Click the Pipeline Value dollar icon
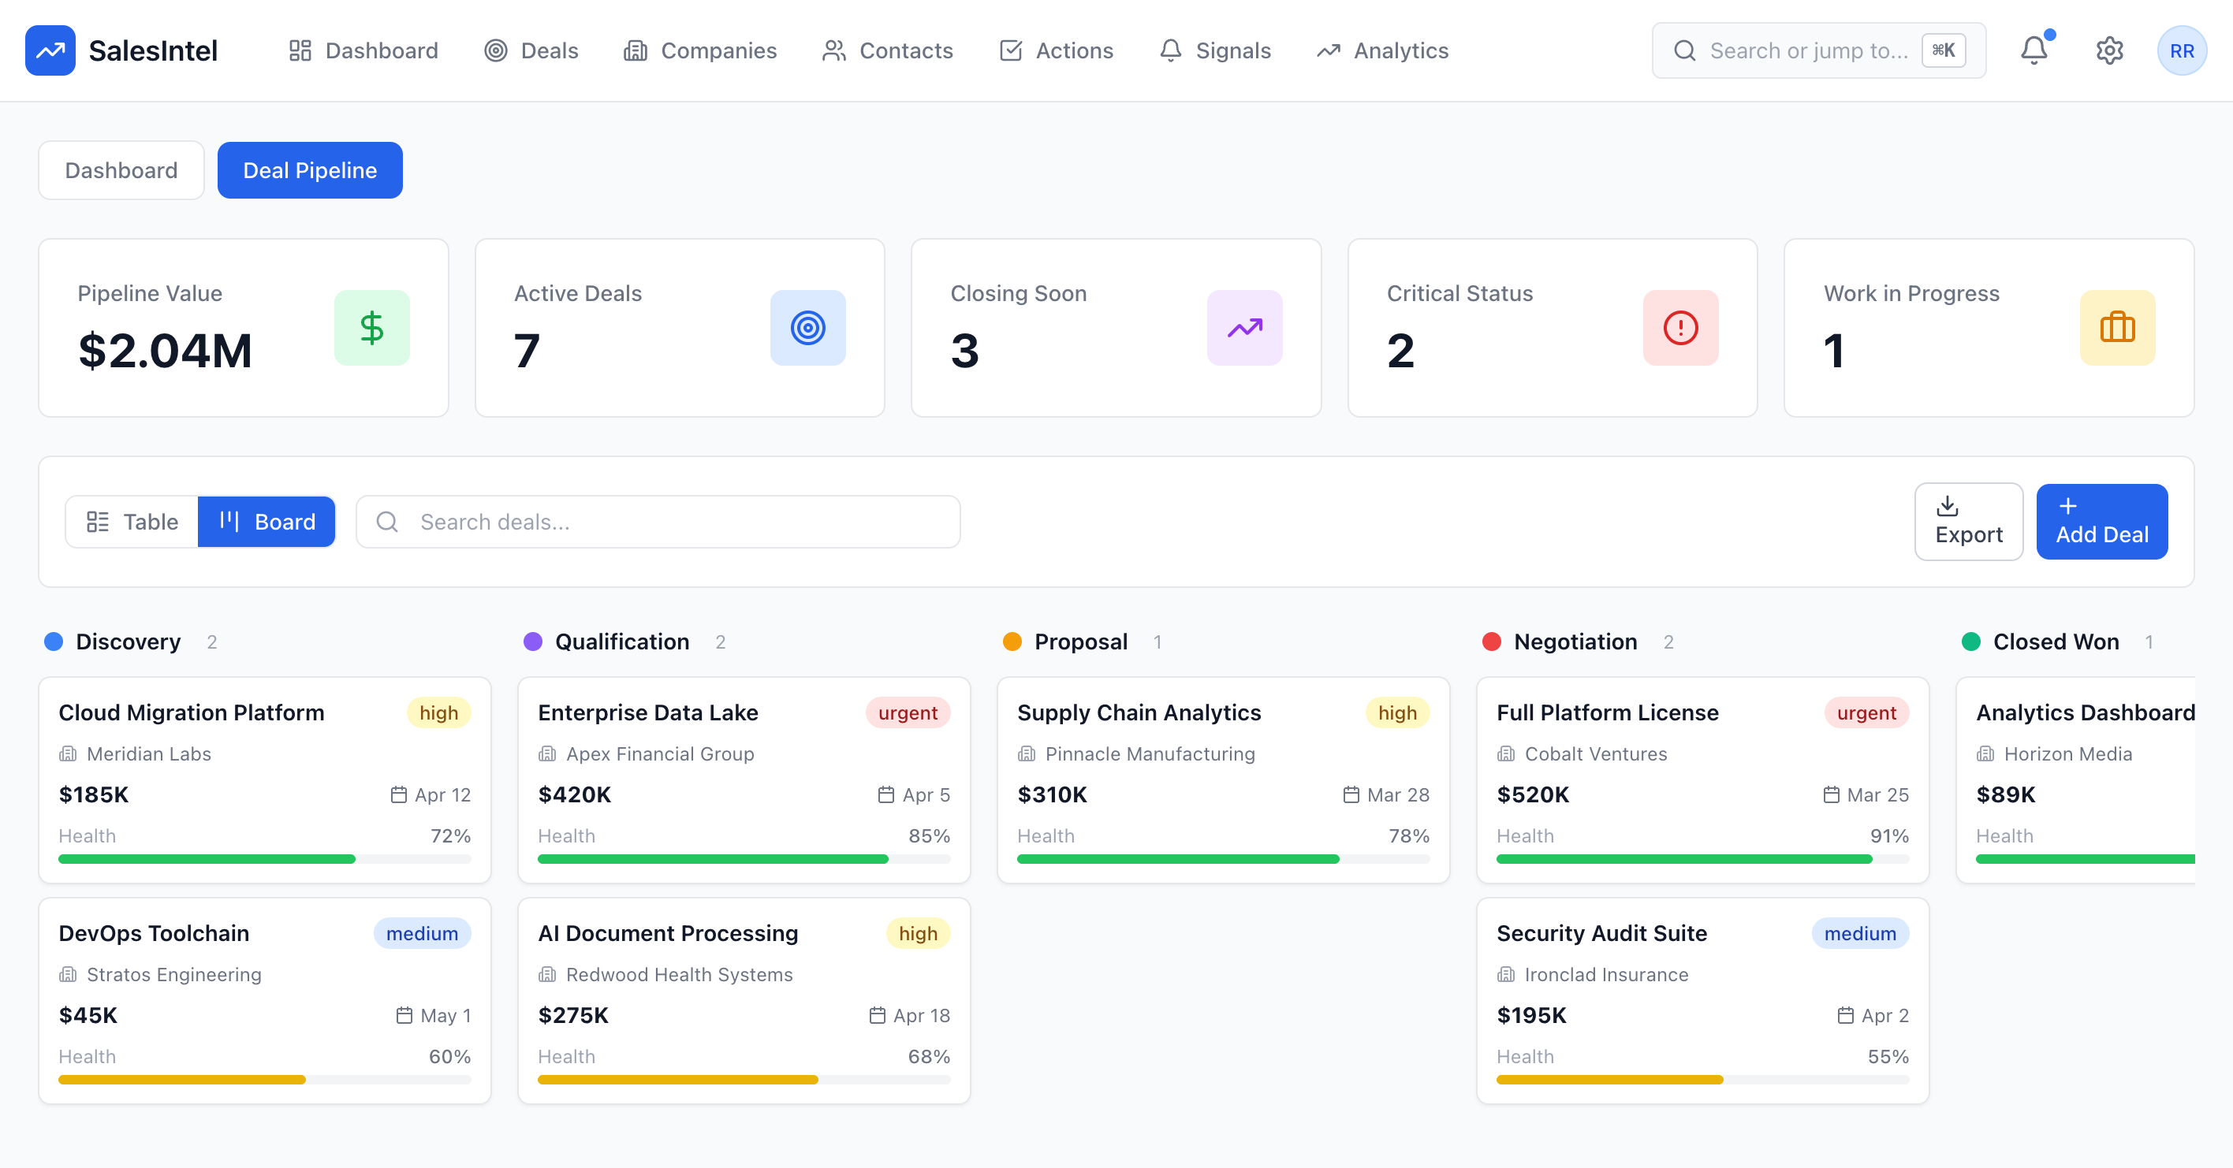Screen dimensions: 2233x1168 [372, 328]
